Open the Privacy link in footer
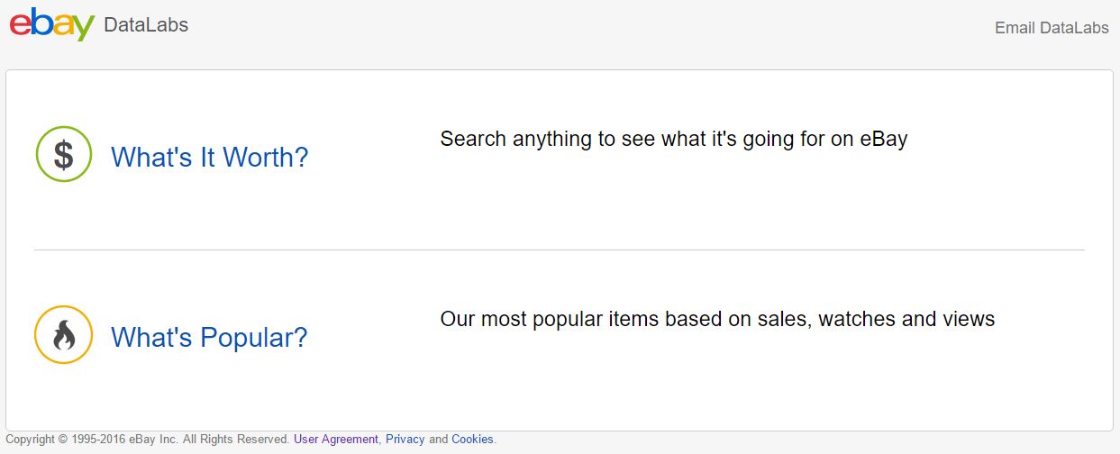 pos(405,440)
